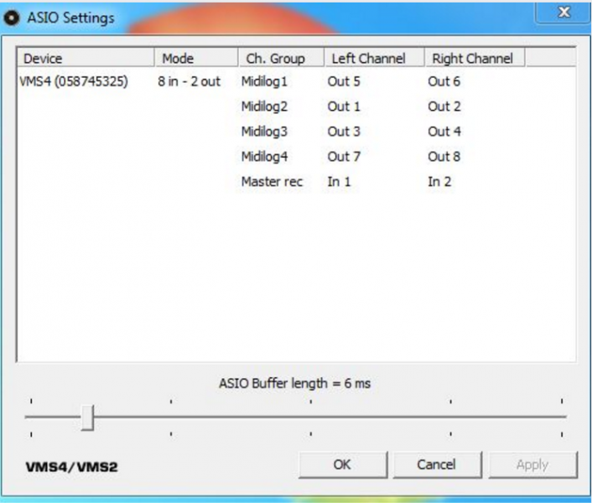
Task: Close the ASIO Settings dialog
Action: (x=563, y=12)
